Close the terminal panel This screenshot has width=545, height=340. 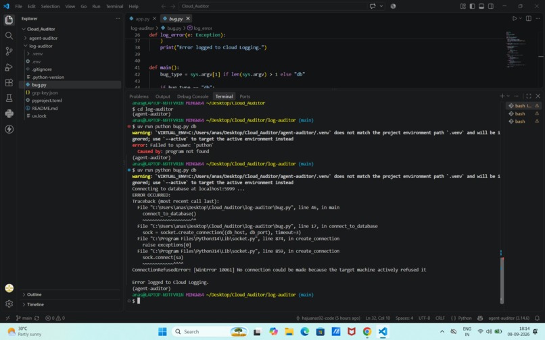538,96
